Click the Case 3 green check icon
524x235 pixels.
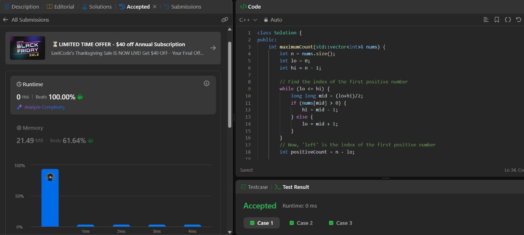[x=331, y=223]
